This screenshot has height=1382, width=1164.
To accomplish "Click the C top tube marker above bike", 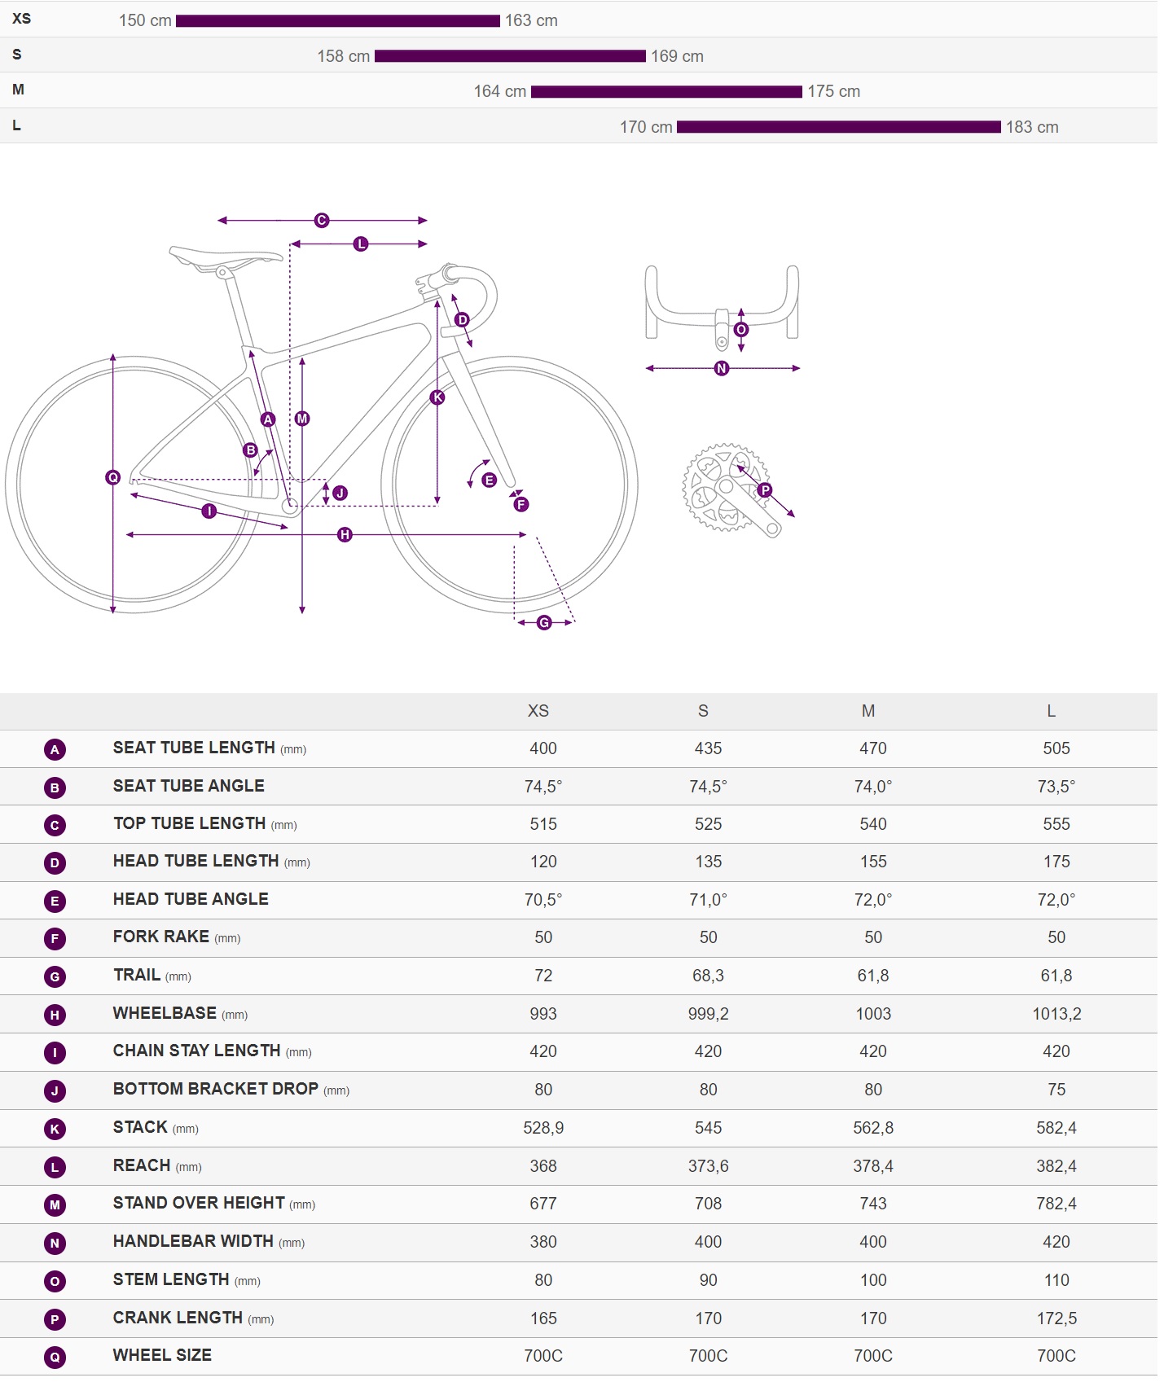I will coord(322,220).
